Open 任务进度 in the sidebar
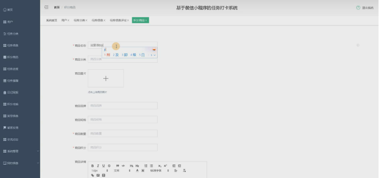The width and height of the screenshot is (379, 178). (x=20, y=69)
